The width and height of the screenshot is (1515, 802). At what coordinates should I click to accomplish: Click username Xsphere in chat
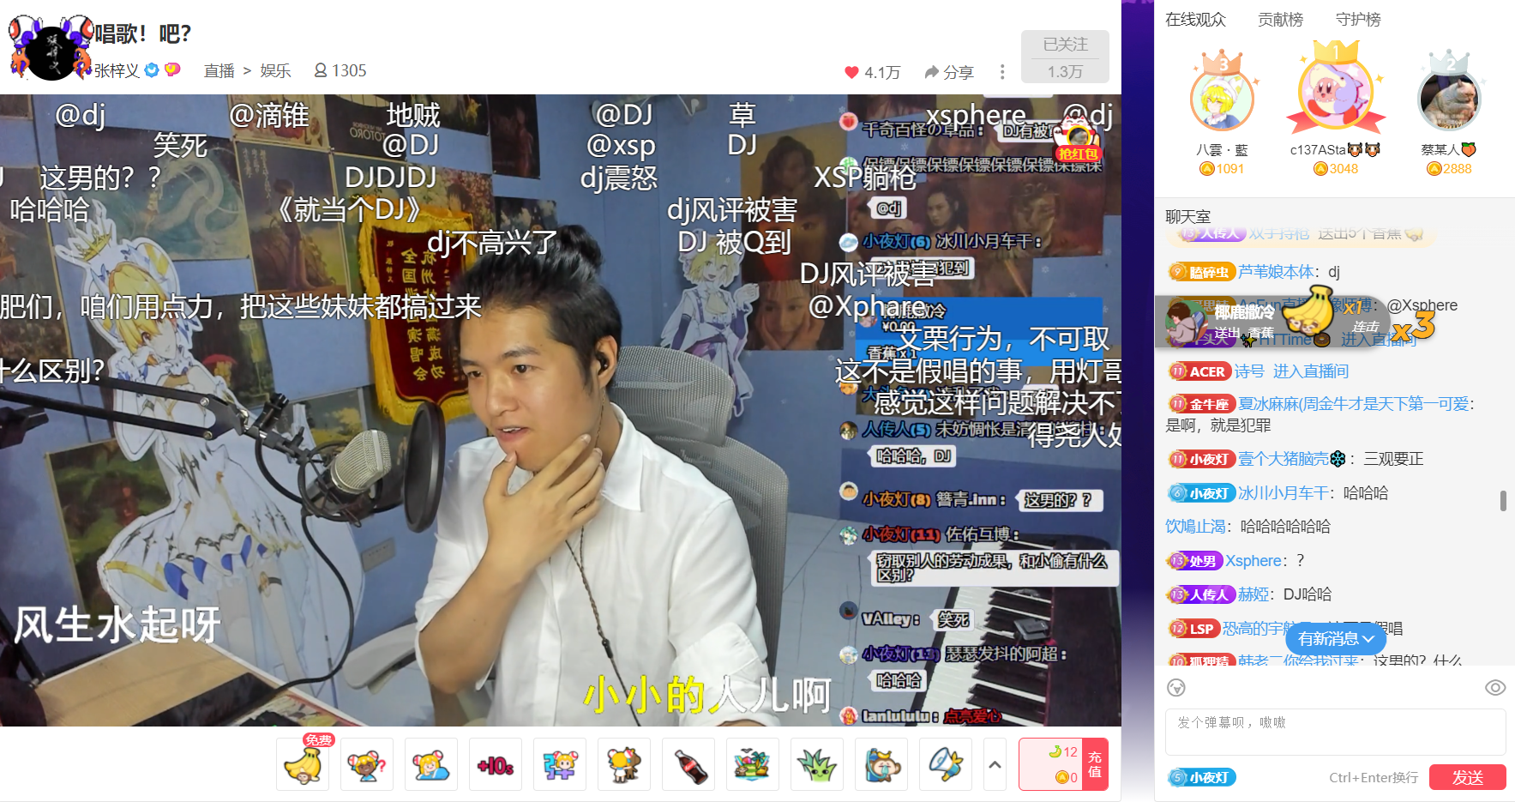pyautogui.click(x=1253, y=561)
